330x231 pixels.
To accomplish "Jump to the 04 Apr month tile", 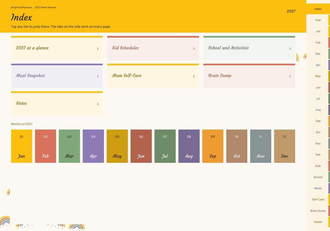I will pos(93,146).
